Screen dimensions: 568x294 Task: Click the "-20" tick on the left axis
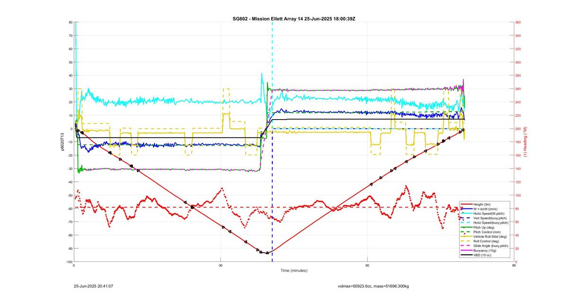tap(69, 156)
